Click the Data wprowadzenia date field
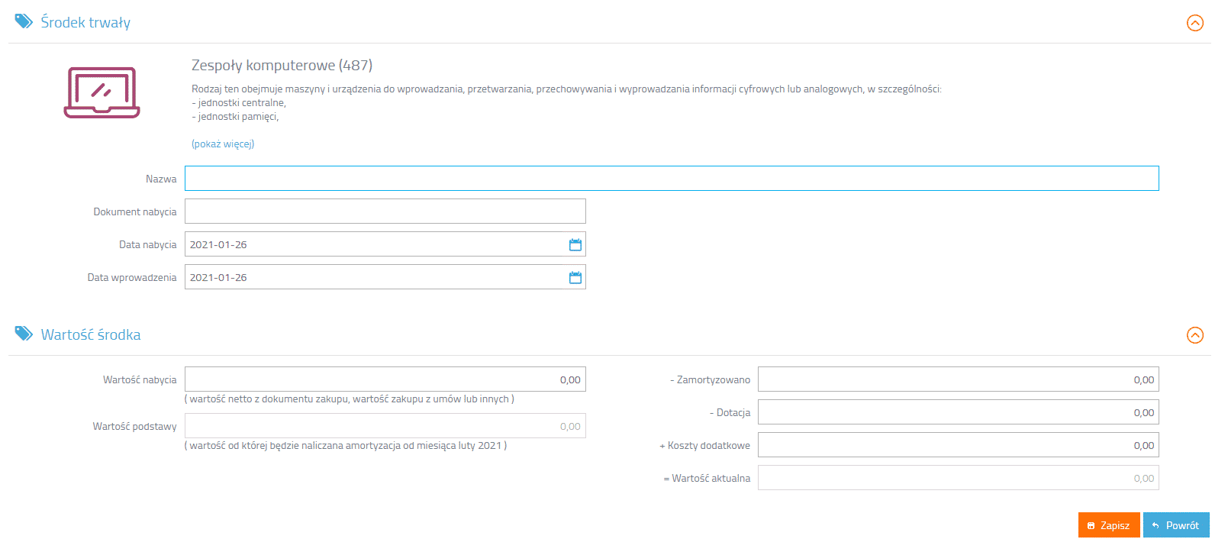This screenshot has height=539, width=1228. click(385, 277)
